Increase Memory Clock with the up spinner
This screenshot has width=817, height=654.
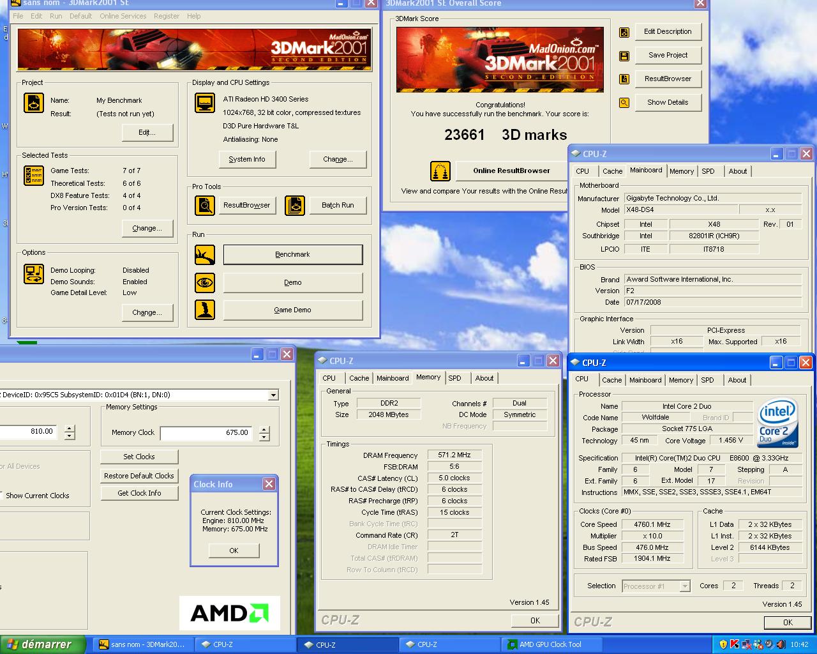click(264, 429)
